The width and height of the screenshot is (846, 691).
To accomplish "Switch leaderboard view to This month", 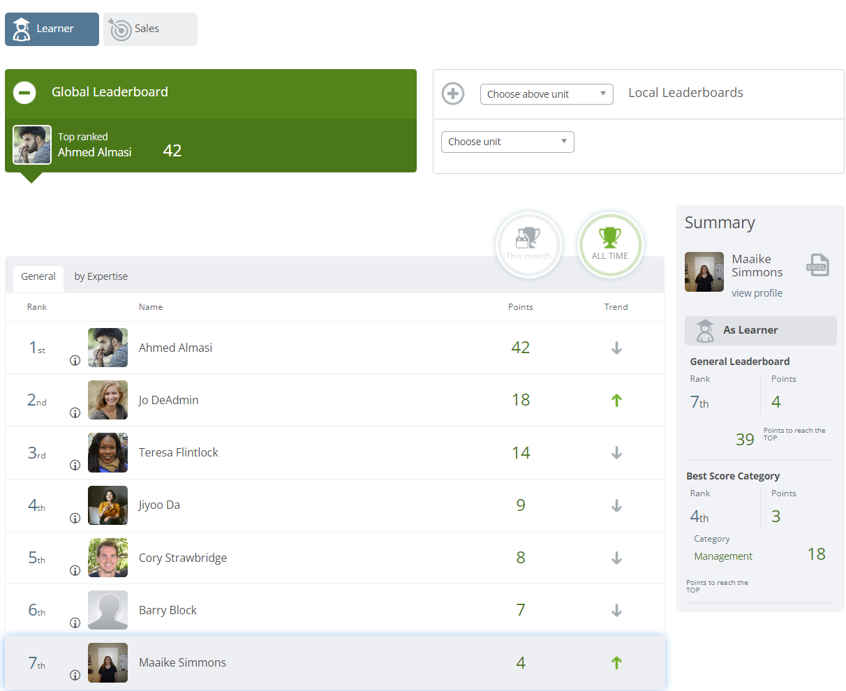I will click(528, 245).
